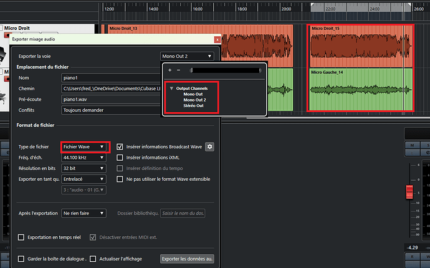Click the L listen button in mixer channel
This screenshot has height=268, width=430.
412,153
